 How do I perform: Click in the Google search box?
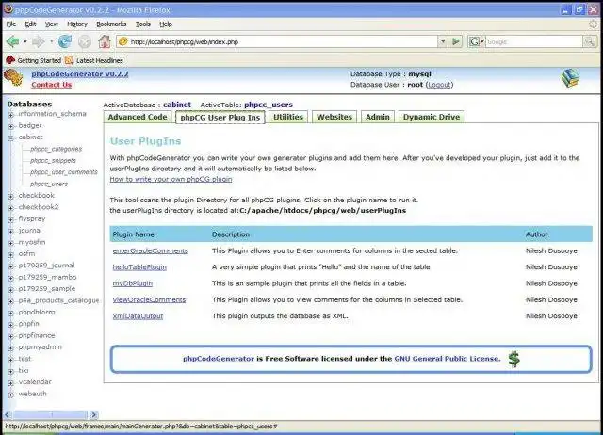tap(534, 41)
